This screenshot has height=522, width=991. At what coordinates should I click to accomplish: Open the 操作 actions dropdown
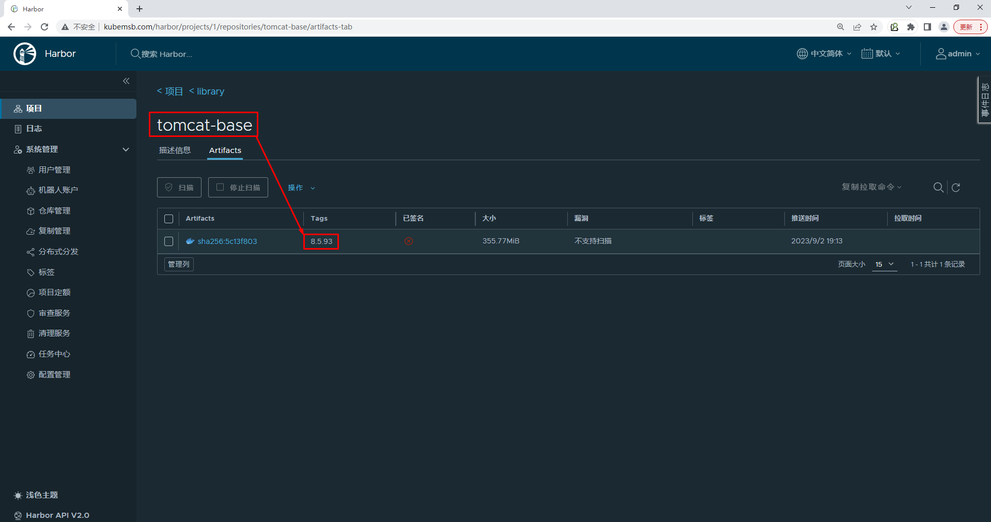301,188
